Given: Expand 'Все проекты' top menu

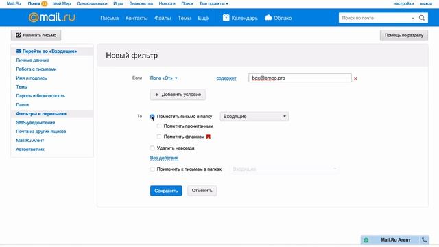Looking at the screenshot, I should pos(214,3).
